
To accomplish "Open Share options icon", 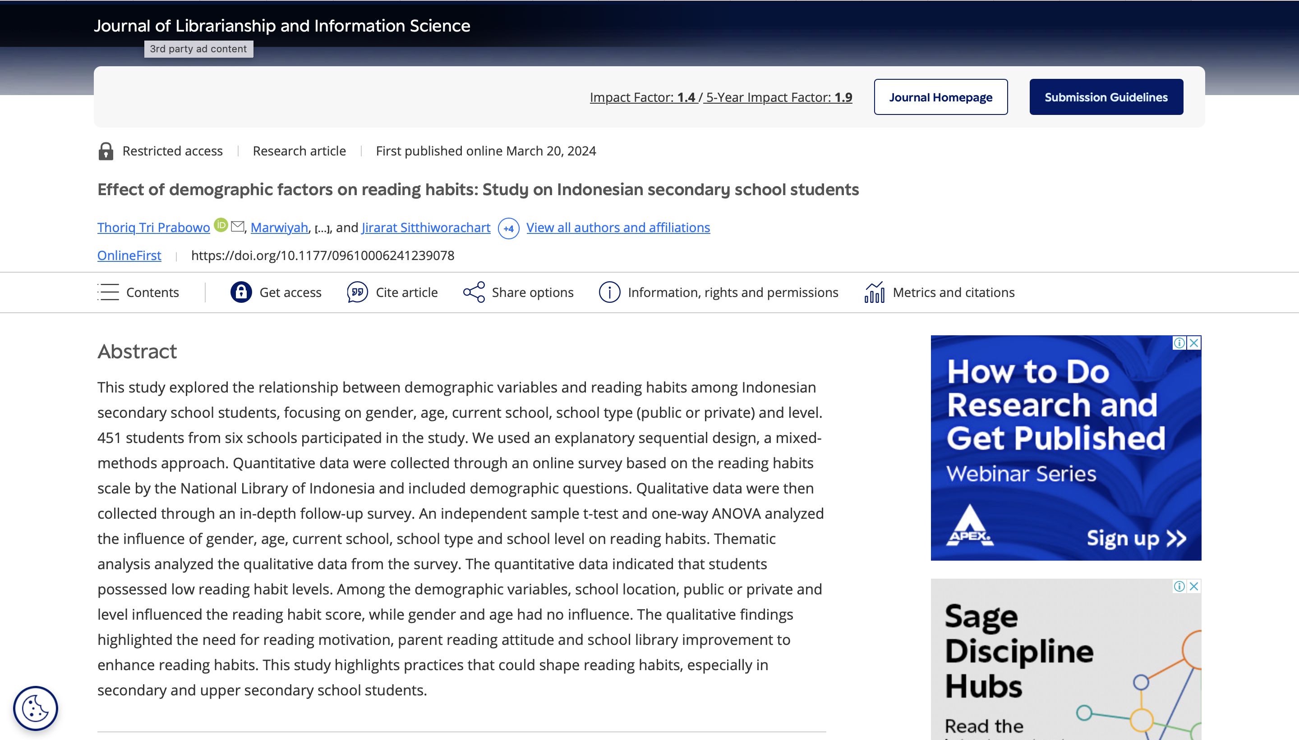I will pyautogui.click(x=474, y=292).
